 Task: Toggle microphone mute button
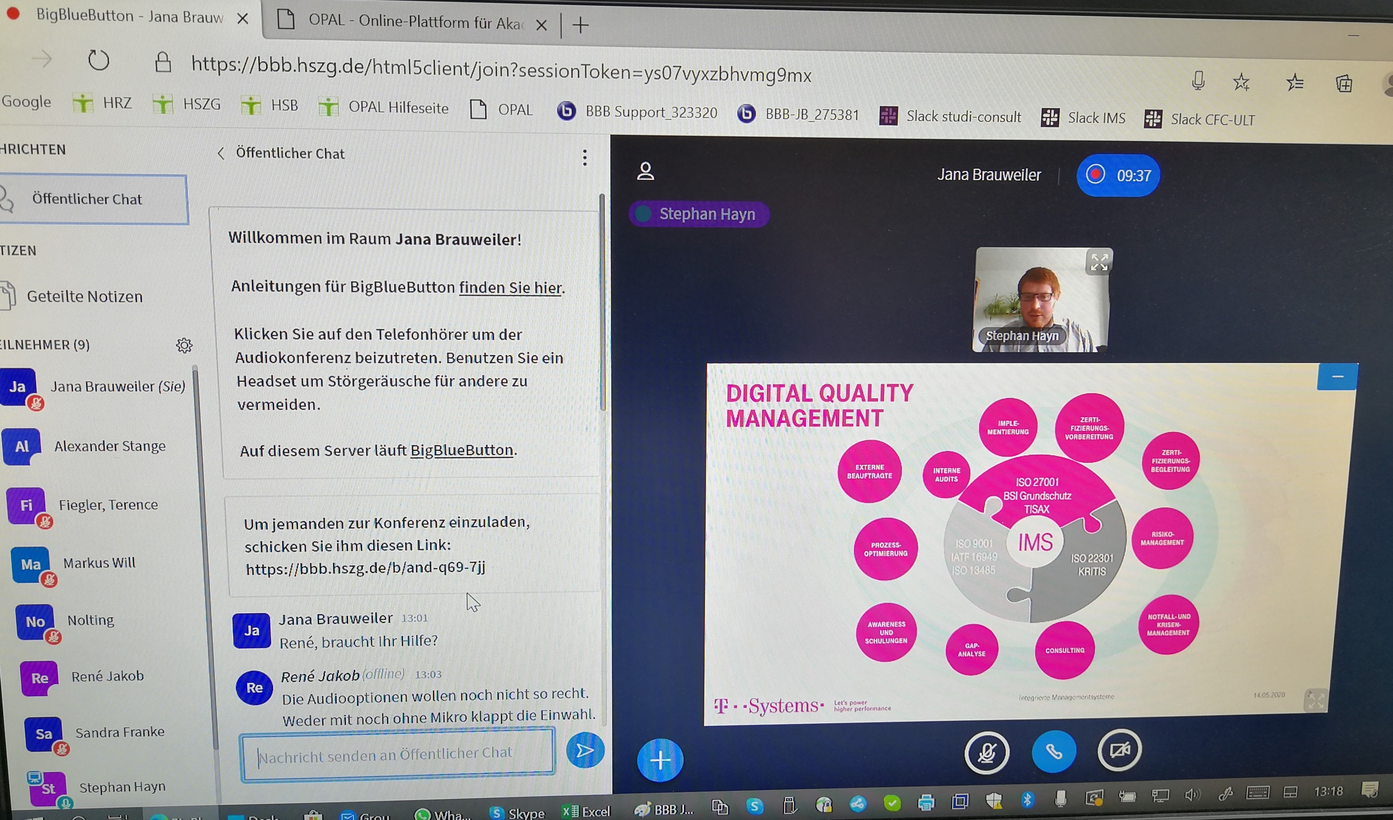pyautogui.click(x=987, y=752)
